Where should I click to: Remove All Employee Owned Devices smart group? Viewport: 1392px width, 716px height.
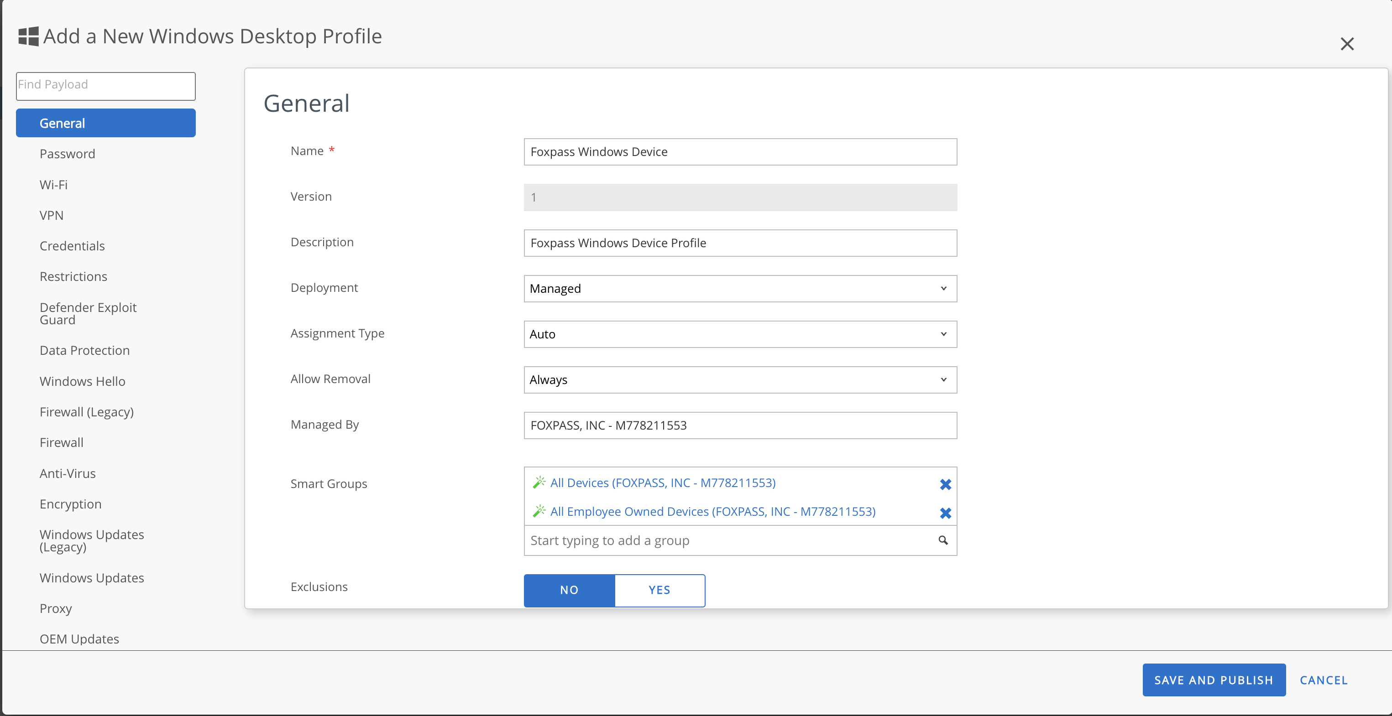945,513
